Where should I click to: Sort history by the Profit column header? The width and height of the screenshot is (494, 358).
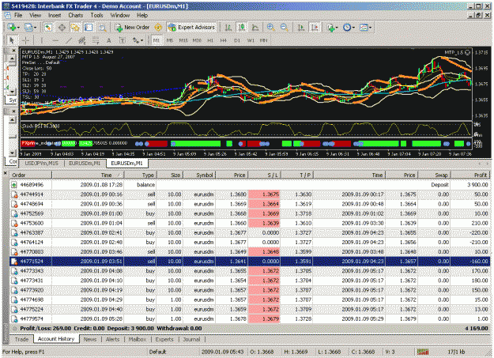[470, 175]
